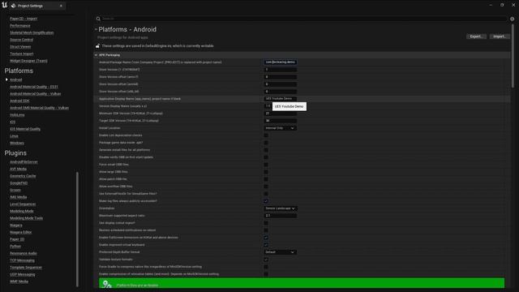
Task: Open Paper2D - Import settings
Action: (x=24, y=19)
